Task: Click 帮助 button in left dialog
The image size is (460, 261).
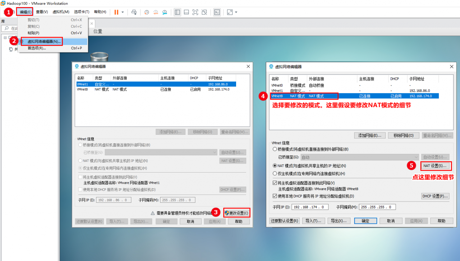Action: tap(239, 221)
